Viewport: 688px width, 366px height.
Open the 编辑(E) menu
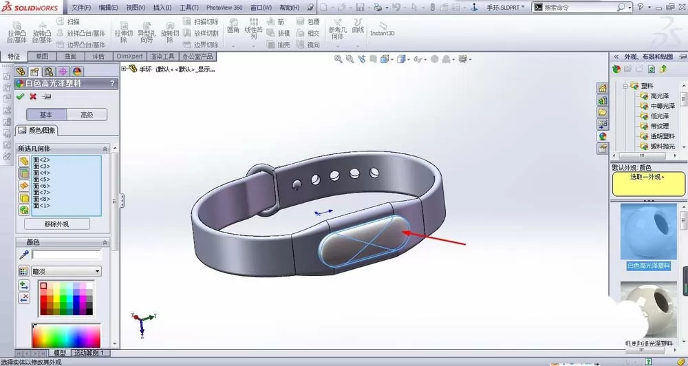(x=109, y=8)
